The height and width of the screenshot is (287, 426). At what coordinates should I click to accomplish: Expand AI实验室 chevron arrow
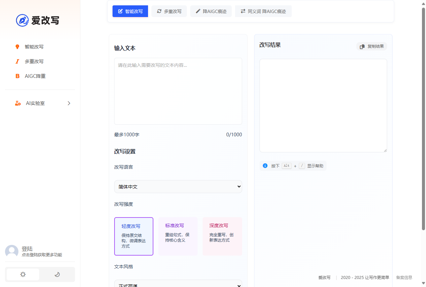69,103
